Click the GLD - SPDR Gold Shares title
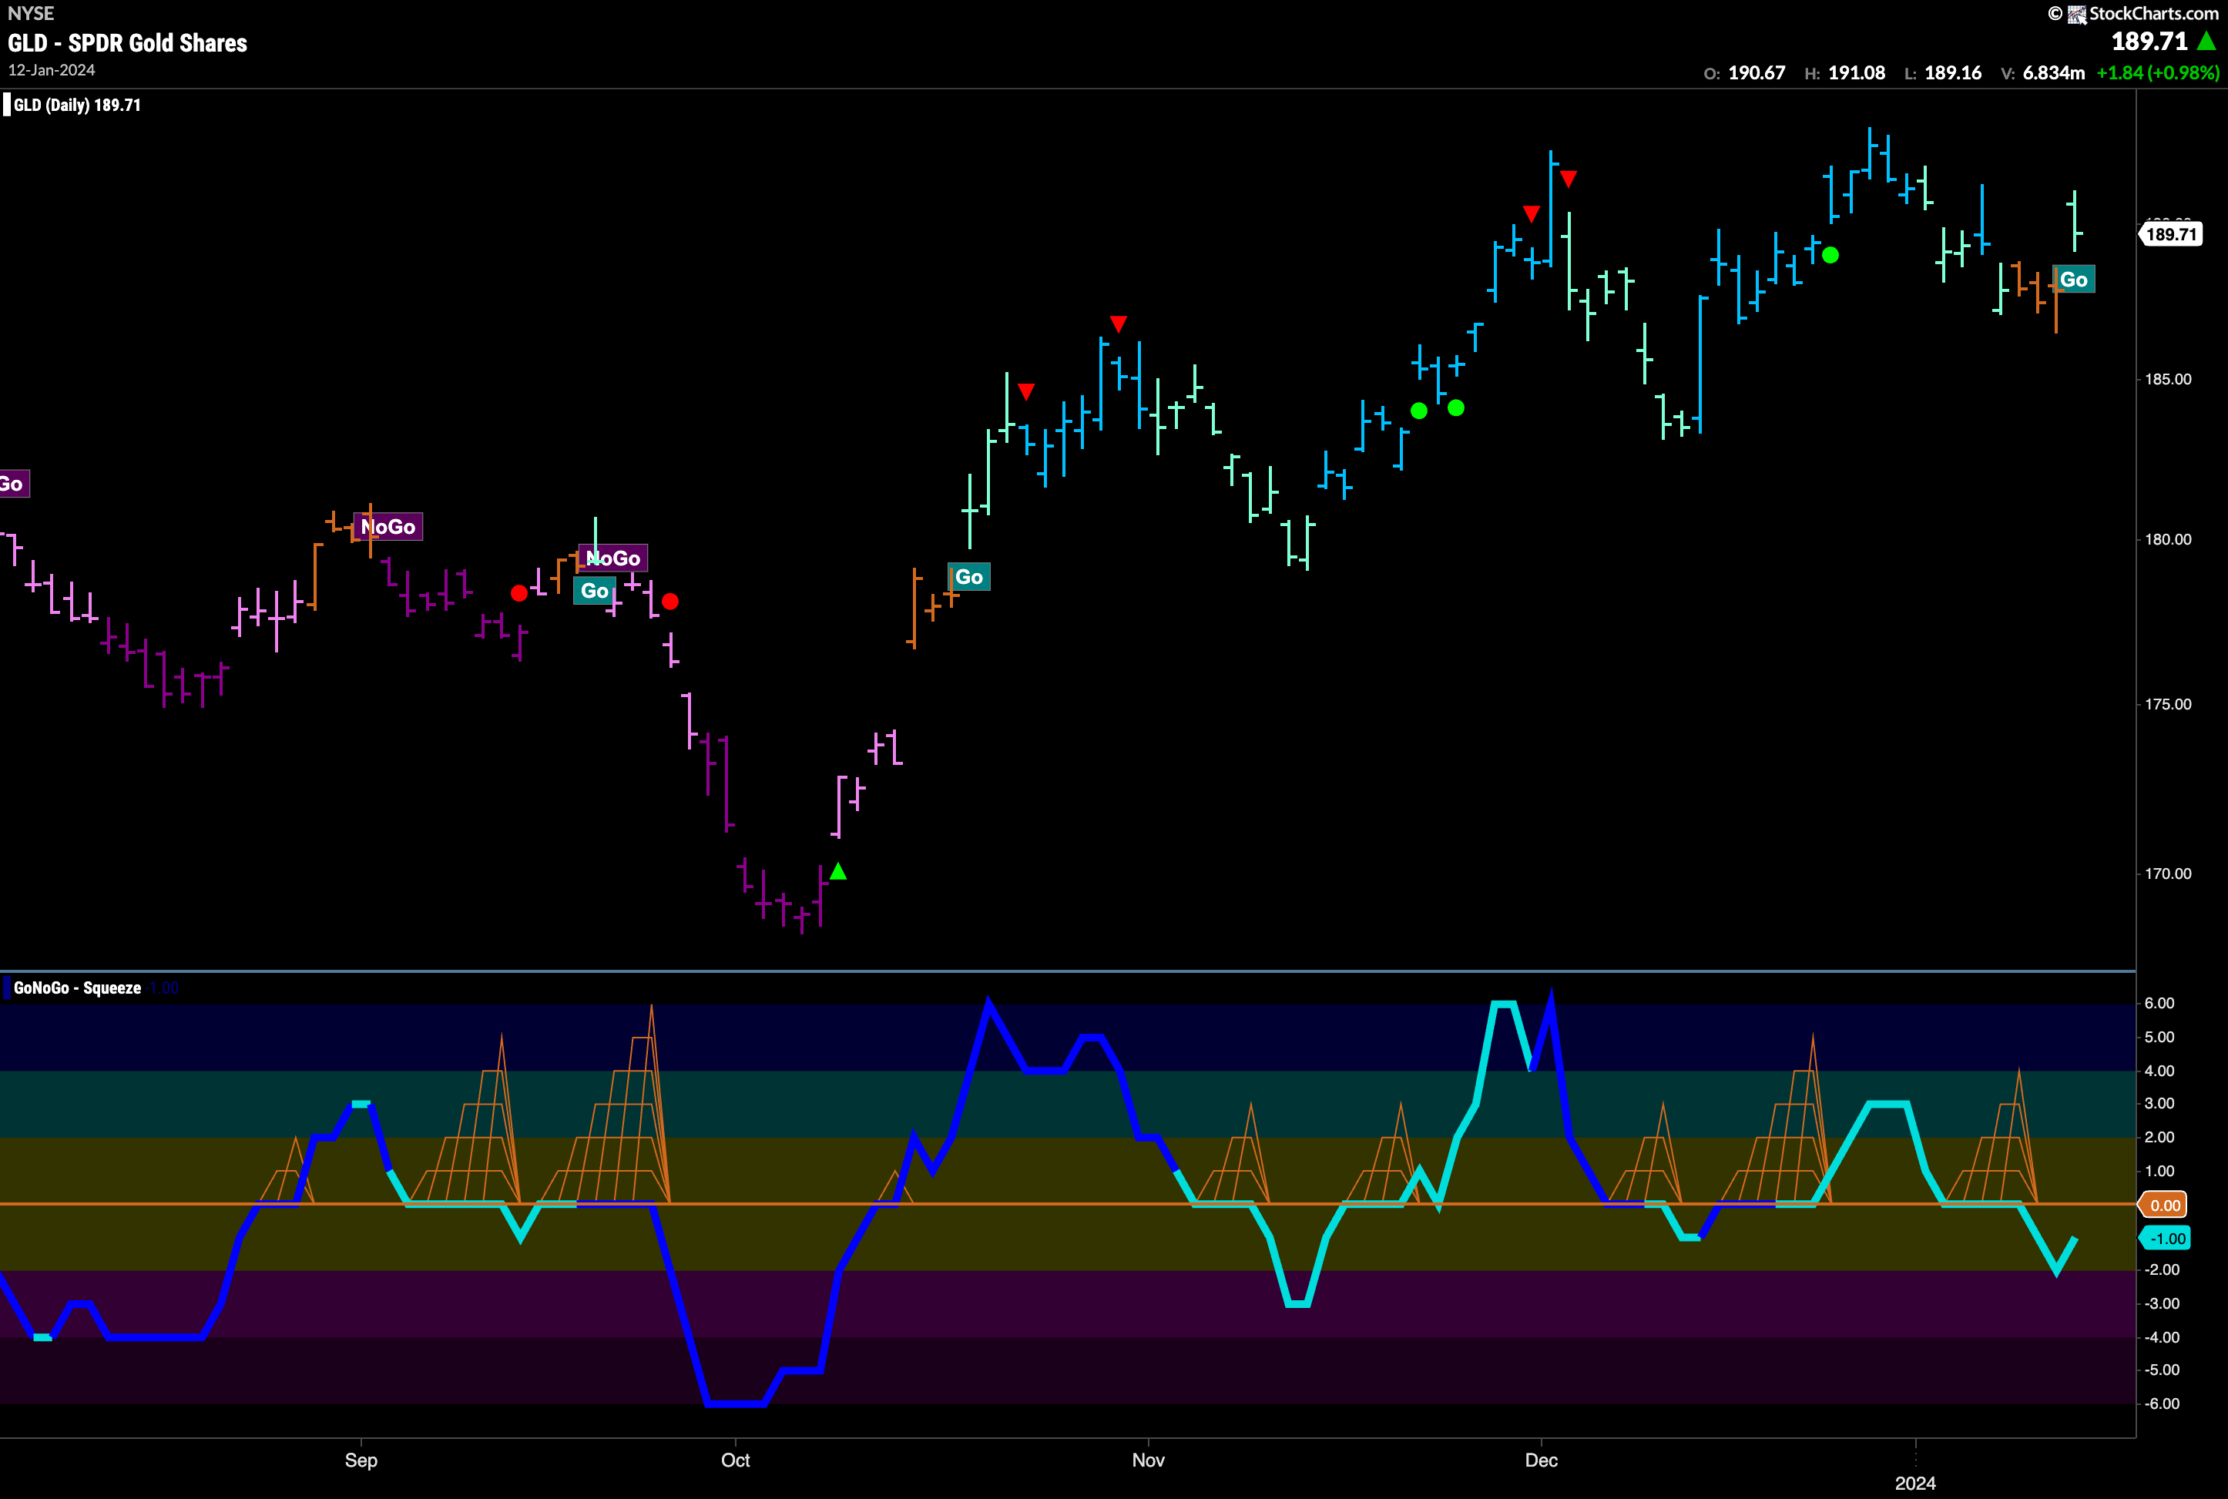 click(x=127, y=43)
